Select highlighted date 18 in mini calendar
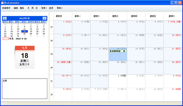The image size is (183, 106). point(24,31)
